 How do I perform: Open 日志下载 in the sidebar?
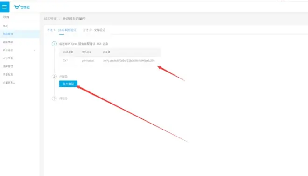[x=8, y=58]
